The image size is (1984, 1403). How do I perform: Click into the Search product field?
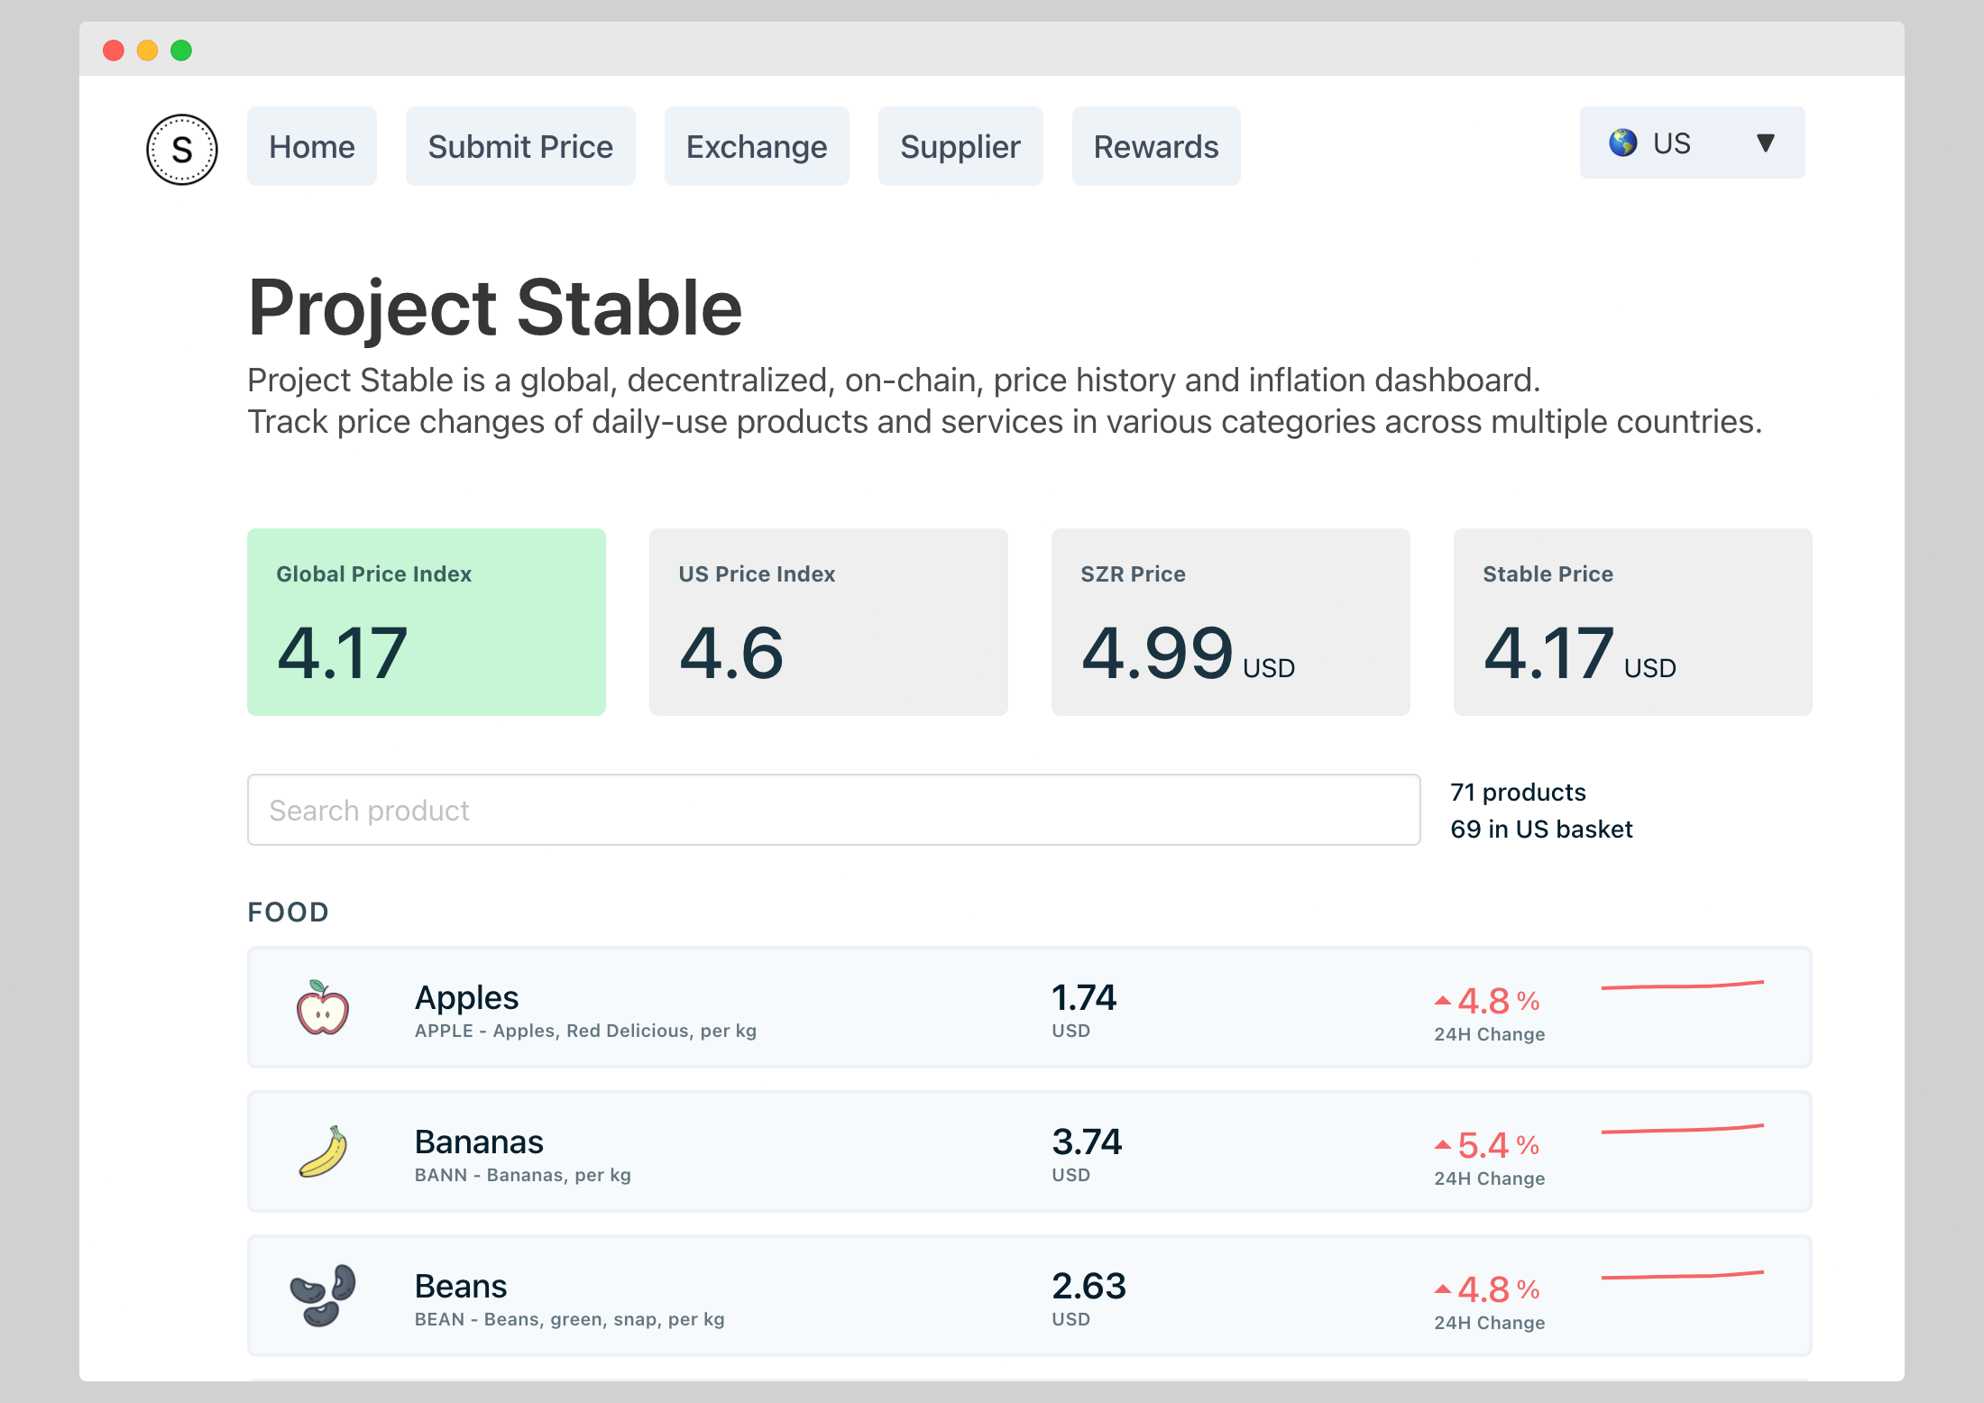[833, 810]
